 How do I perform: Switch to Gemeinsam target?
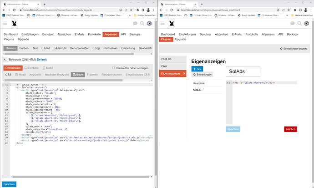coord(13,68)
